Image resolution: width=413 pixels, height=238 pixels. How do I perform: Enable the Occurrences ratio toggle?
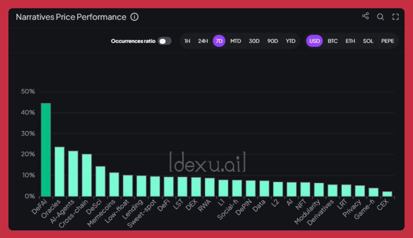click(x=164, y=41)
